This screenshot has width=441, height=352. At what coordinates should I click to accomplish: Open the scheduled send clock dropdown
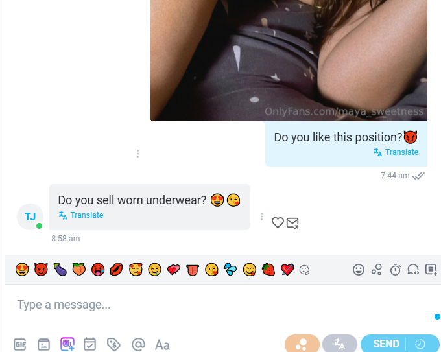click(x=420, y=344)
